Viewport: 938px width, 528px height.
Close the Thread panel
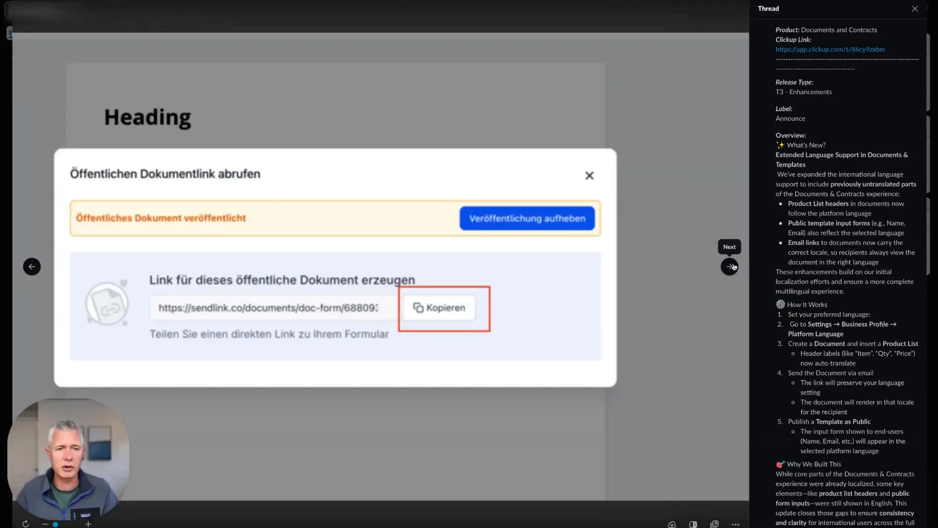coord(914,8)
